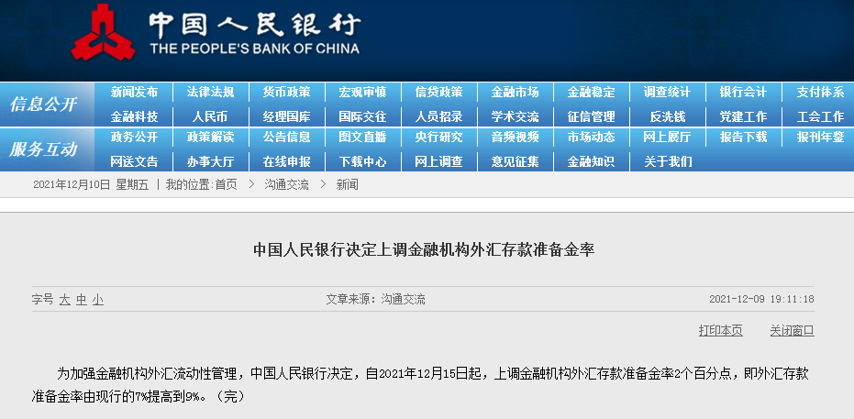Go to 意见征集 page
The image size is (854, 419).
coord(515,161)
